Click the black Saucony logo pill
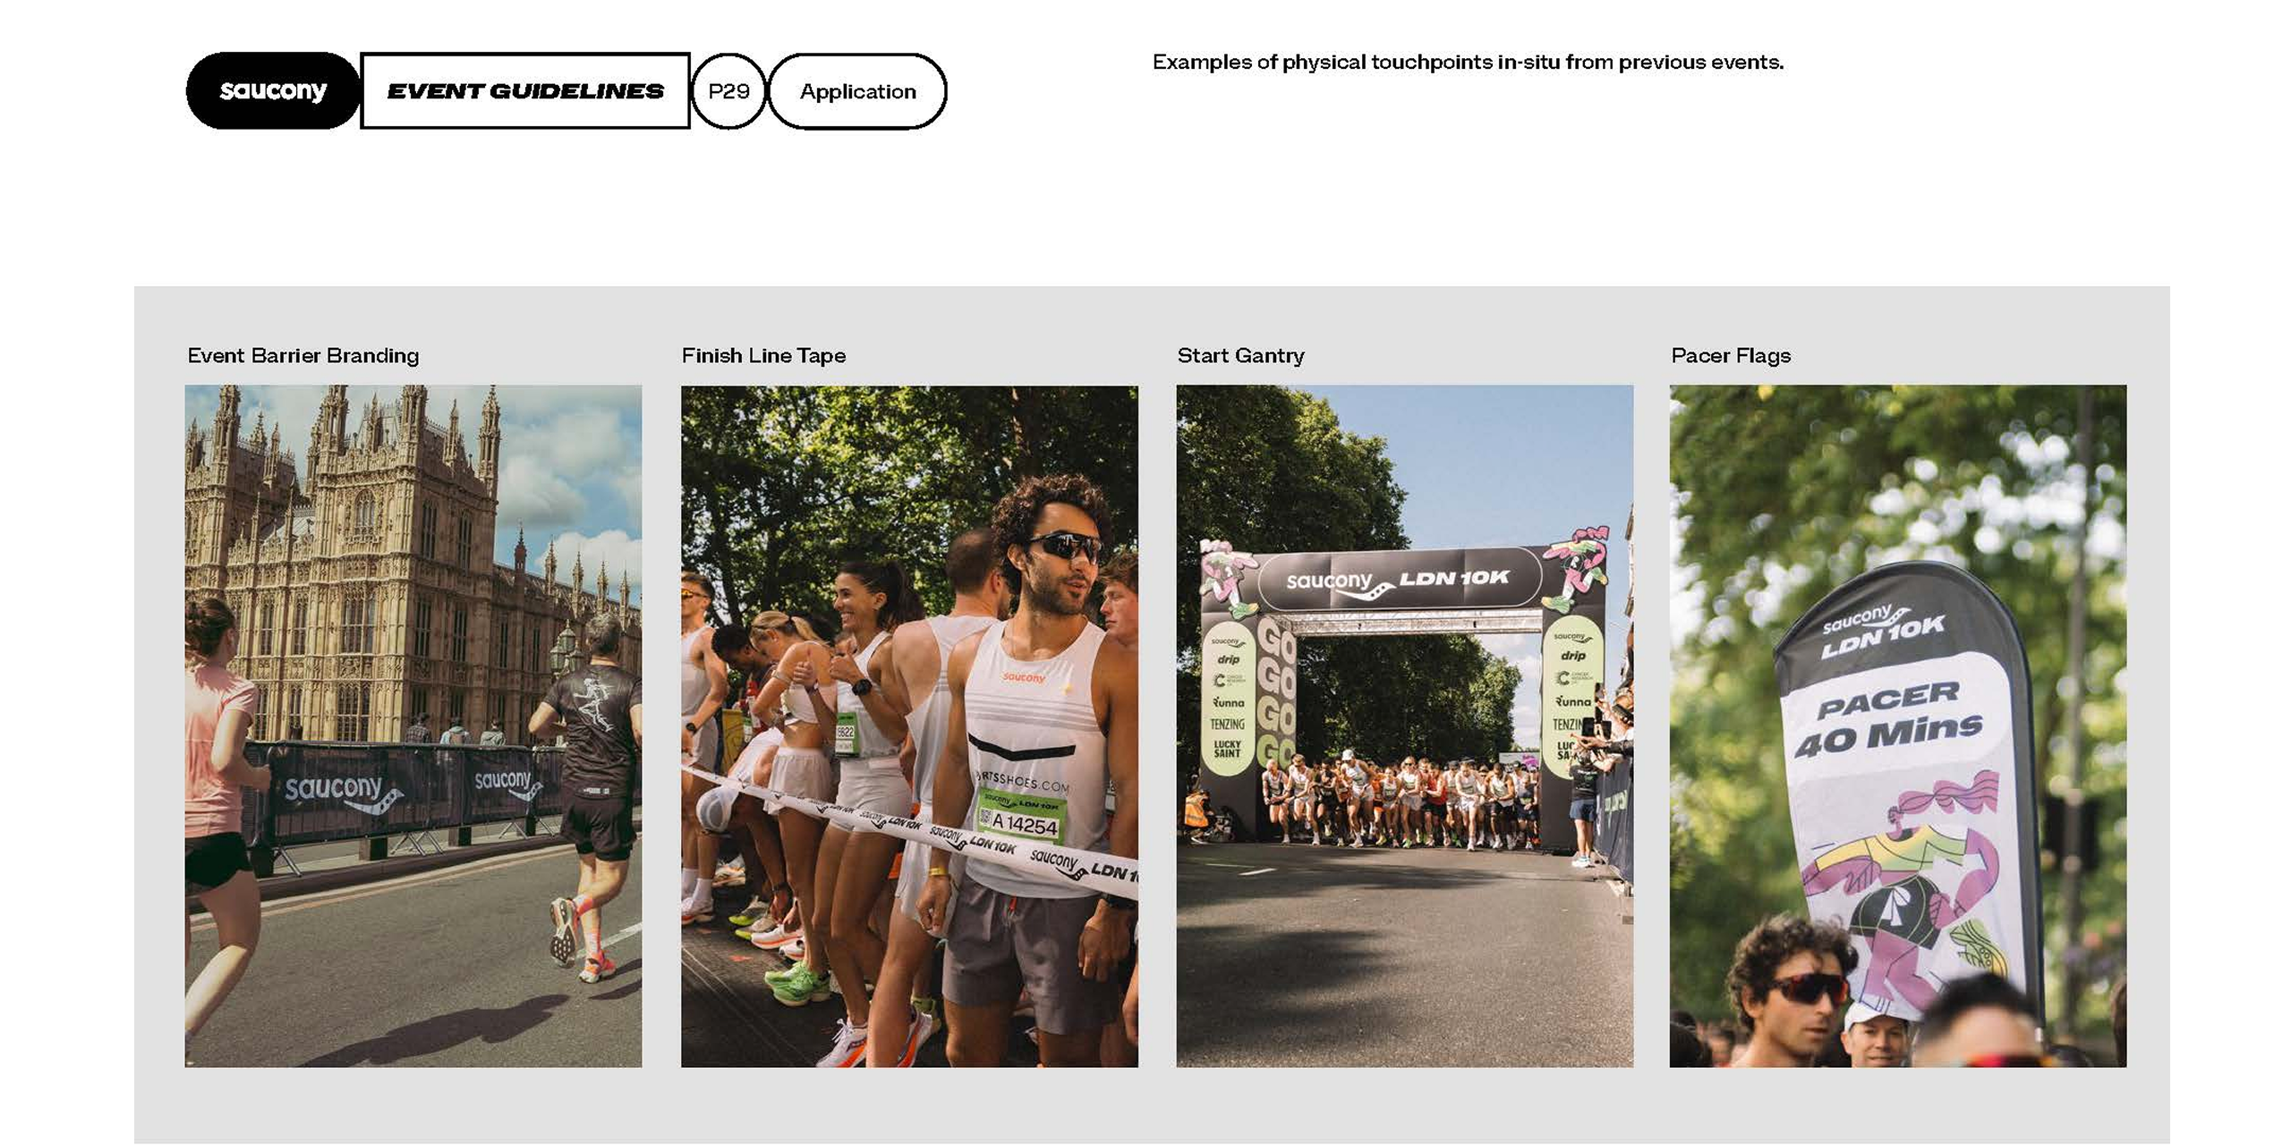The image size is (2291, 1145). pos(272,90)
